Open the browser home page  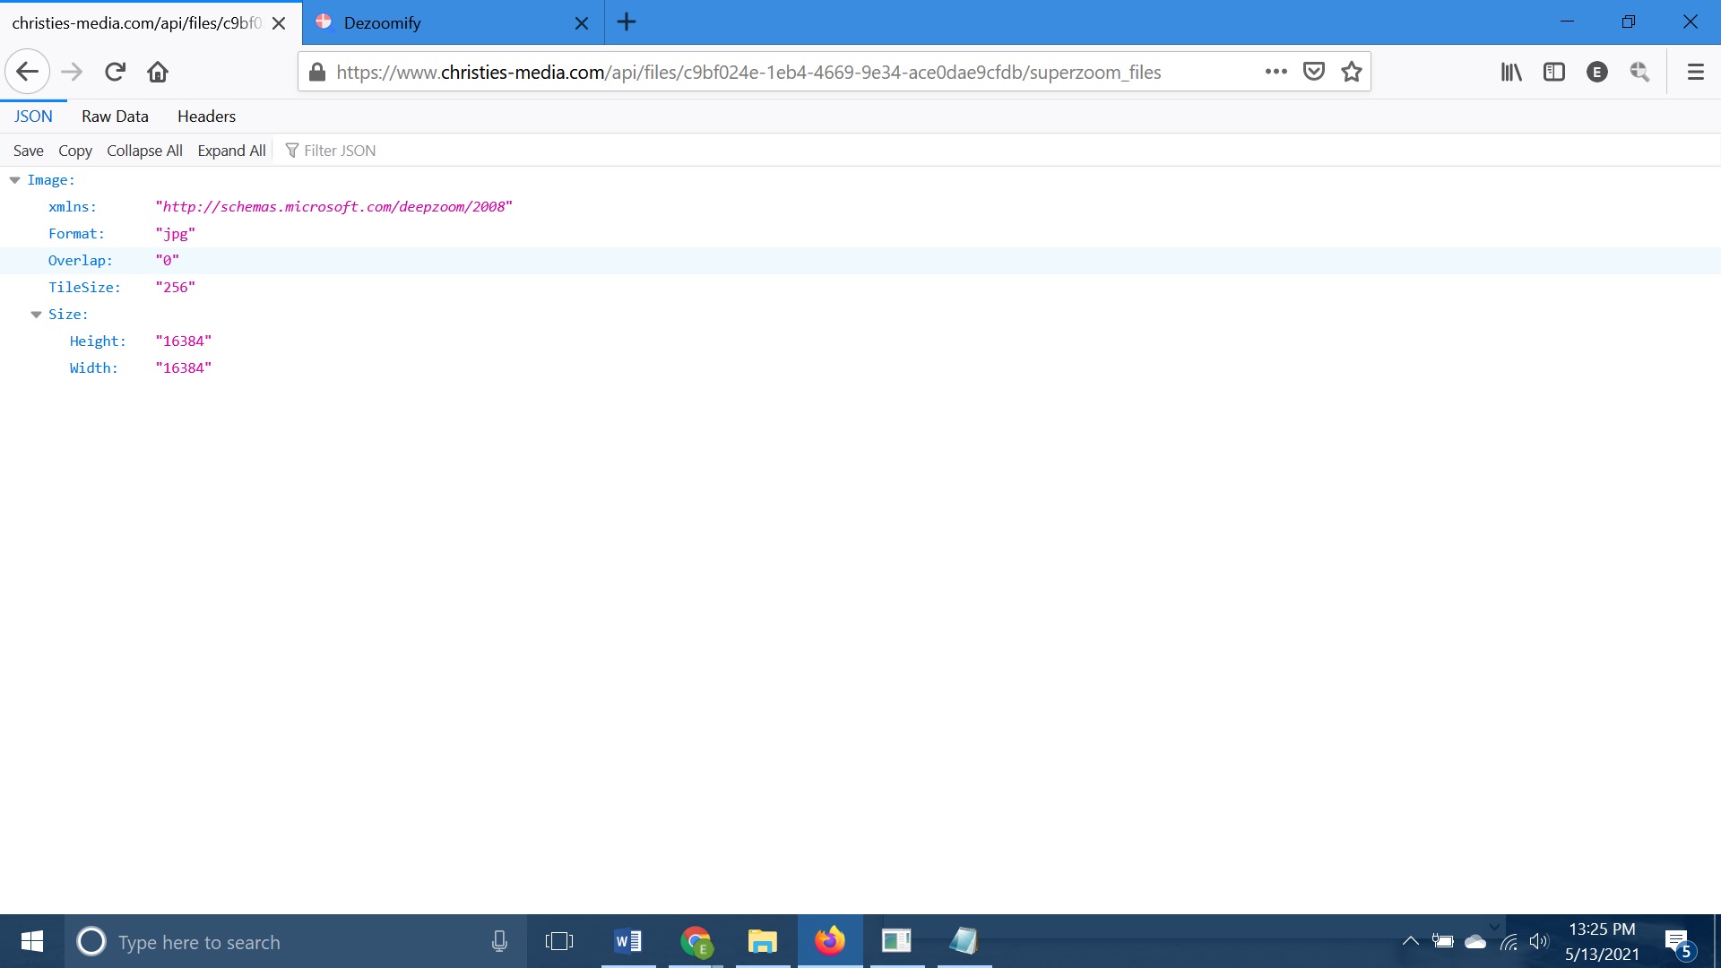(x=159, y=72)
